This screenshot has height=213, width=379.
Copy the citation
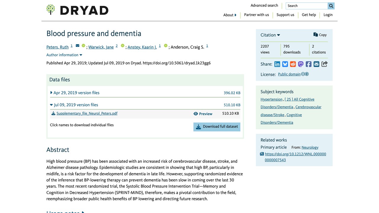click(x=320, y=35)
